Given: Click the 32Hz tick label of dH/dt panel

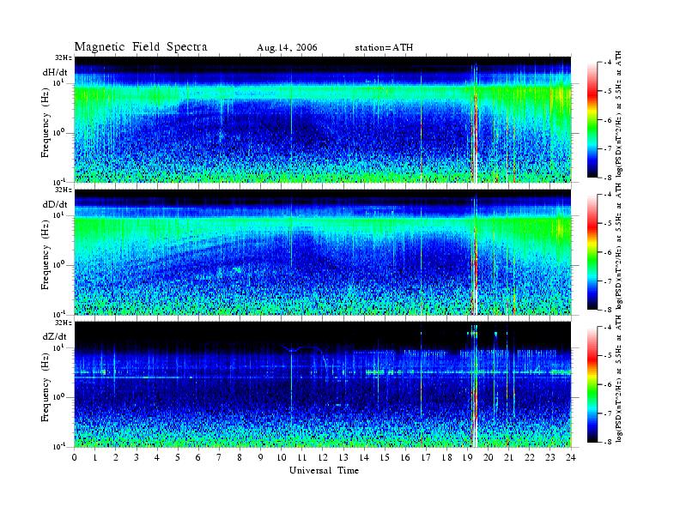Looking at the screenshot, I should tap(64, 58).
